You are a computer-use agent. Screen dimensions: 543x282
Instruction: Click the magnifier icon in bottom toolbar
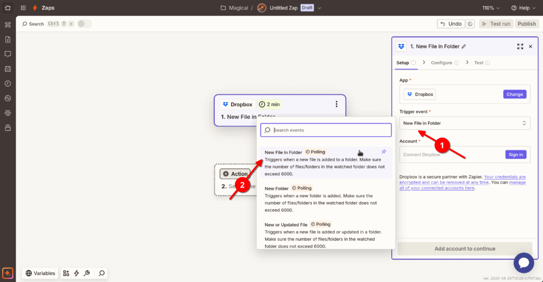tap(101, 274)
